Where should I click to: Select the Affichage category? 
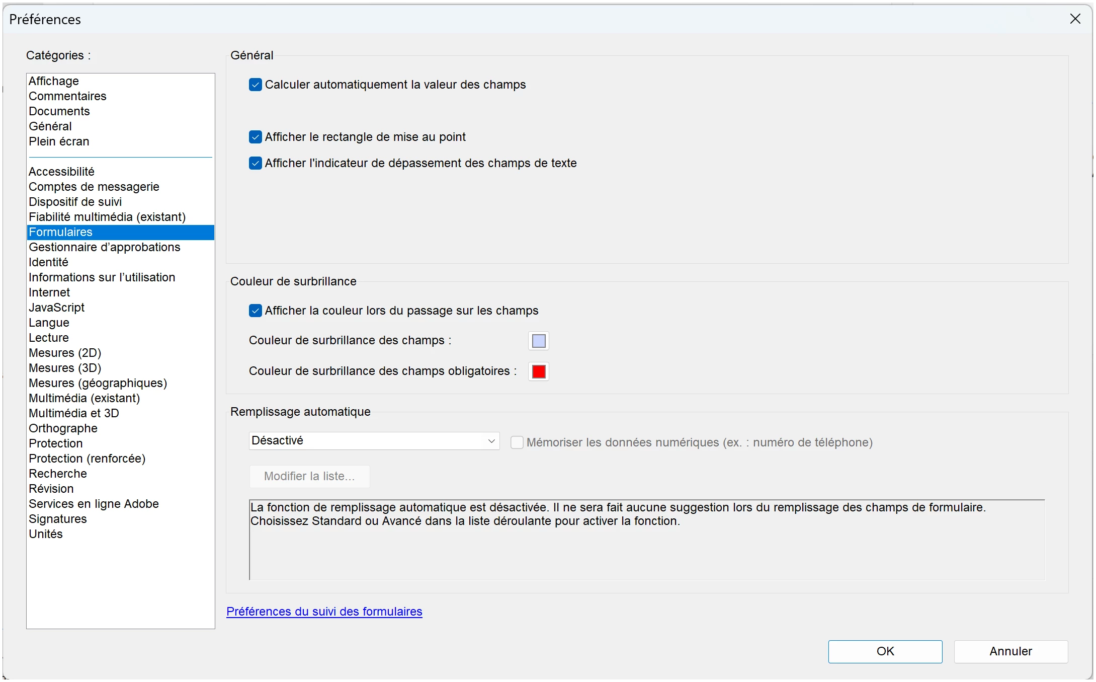(x=54, y=81)
